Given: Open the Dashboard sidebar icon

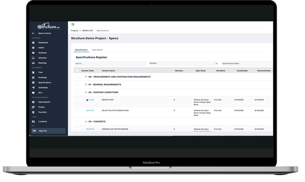Looking at the screenshot, I should pyautogui.click(x=34, y=43).
